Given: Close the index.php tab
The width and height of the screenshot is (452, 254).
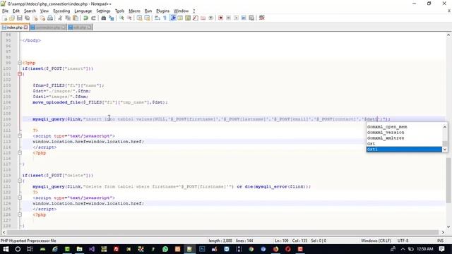Looking at the screenshot, I should coord(25,28).
